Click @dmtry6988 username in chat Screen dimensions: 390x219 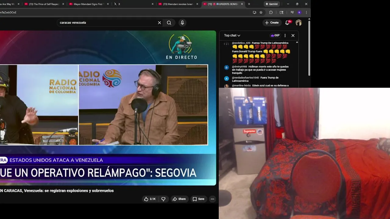click(239, 67)
